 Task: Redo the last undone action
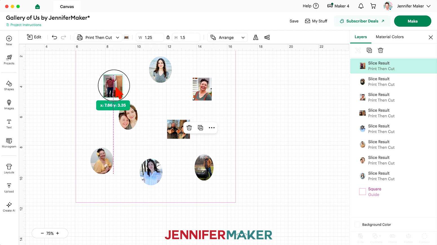63,37
